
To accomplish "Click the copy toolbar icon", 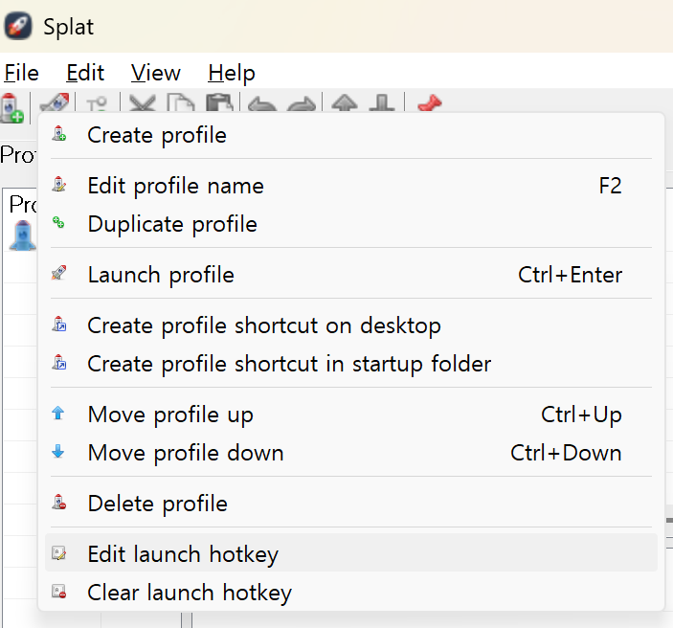I will tap(181, 103).
